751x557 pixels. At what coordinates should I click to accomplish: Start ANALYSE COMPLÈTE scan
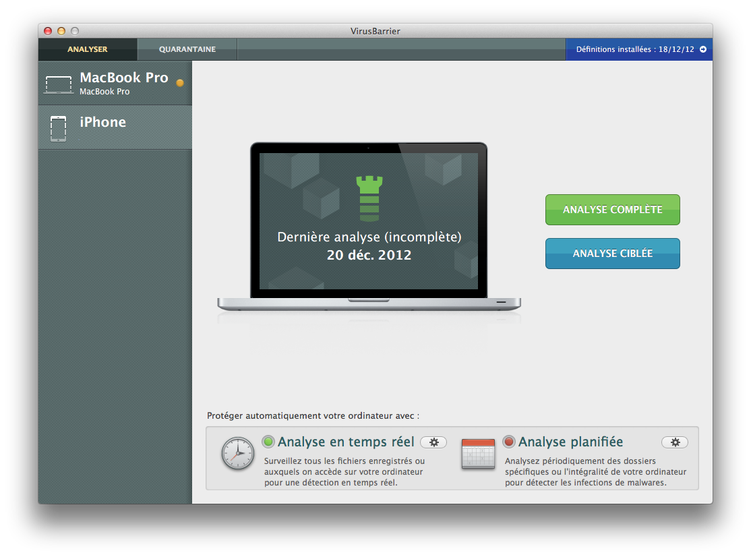613,210
